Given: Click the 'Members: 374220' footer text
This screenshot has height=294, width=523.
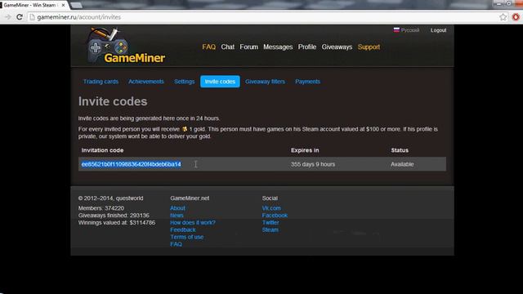Looking at the screenshot, I should coord(101,208).
